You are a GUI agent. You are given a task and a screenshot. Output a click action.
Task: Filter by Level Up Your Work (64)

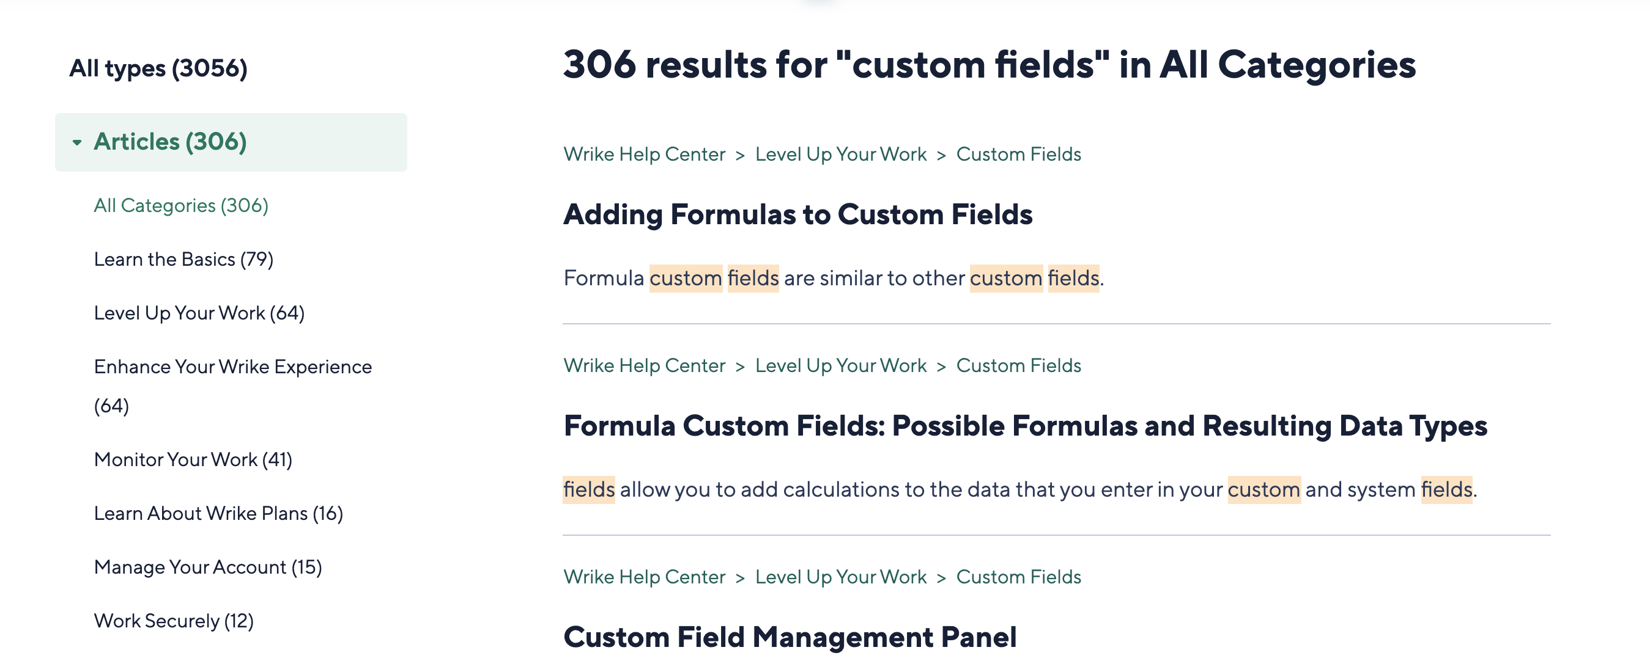(199, 313)
